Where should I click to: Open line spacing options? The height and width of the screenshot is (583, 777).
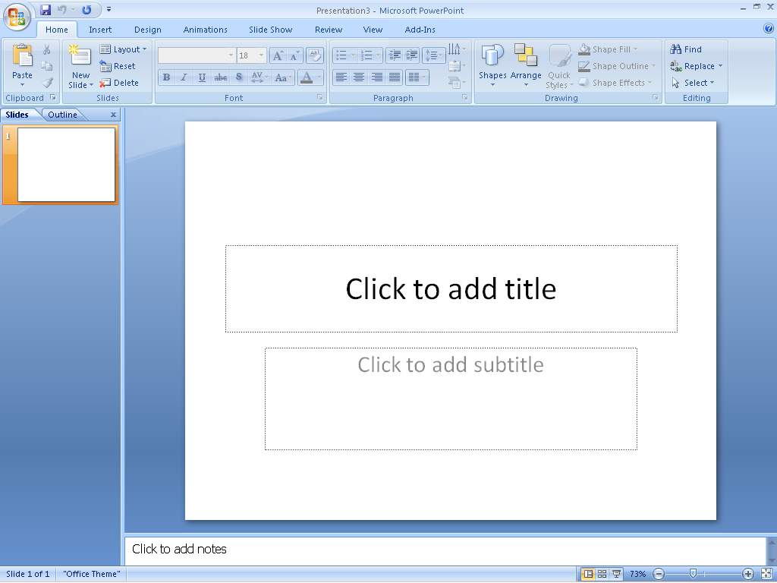pyautogui.click(x=433, y=55)
